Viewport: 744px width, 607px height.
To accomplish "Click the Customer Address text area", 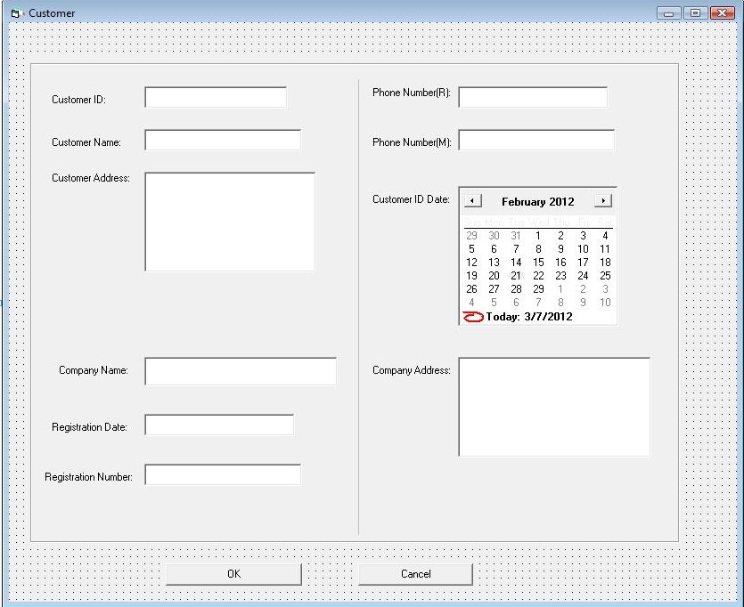I will pyautogui.click(x=228, y=219).
